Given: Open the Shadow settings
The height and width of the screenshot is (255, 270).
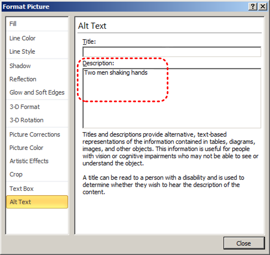Looking at the screenshot, I should coord(37,66).
